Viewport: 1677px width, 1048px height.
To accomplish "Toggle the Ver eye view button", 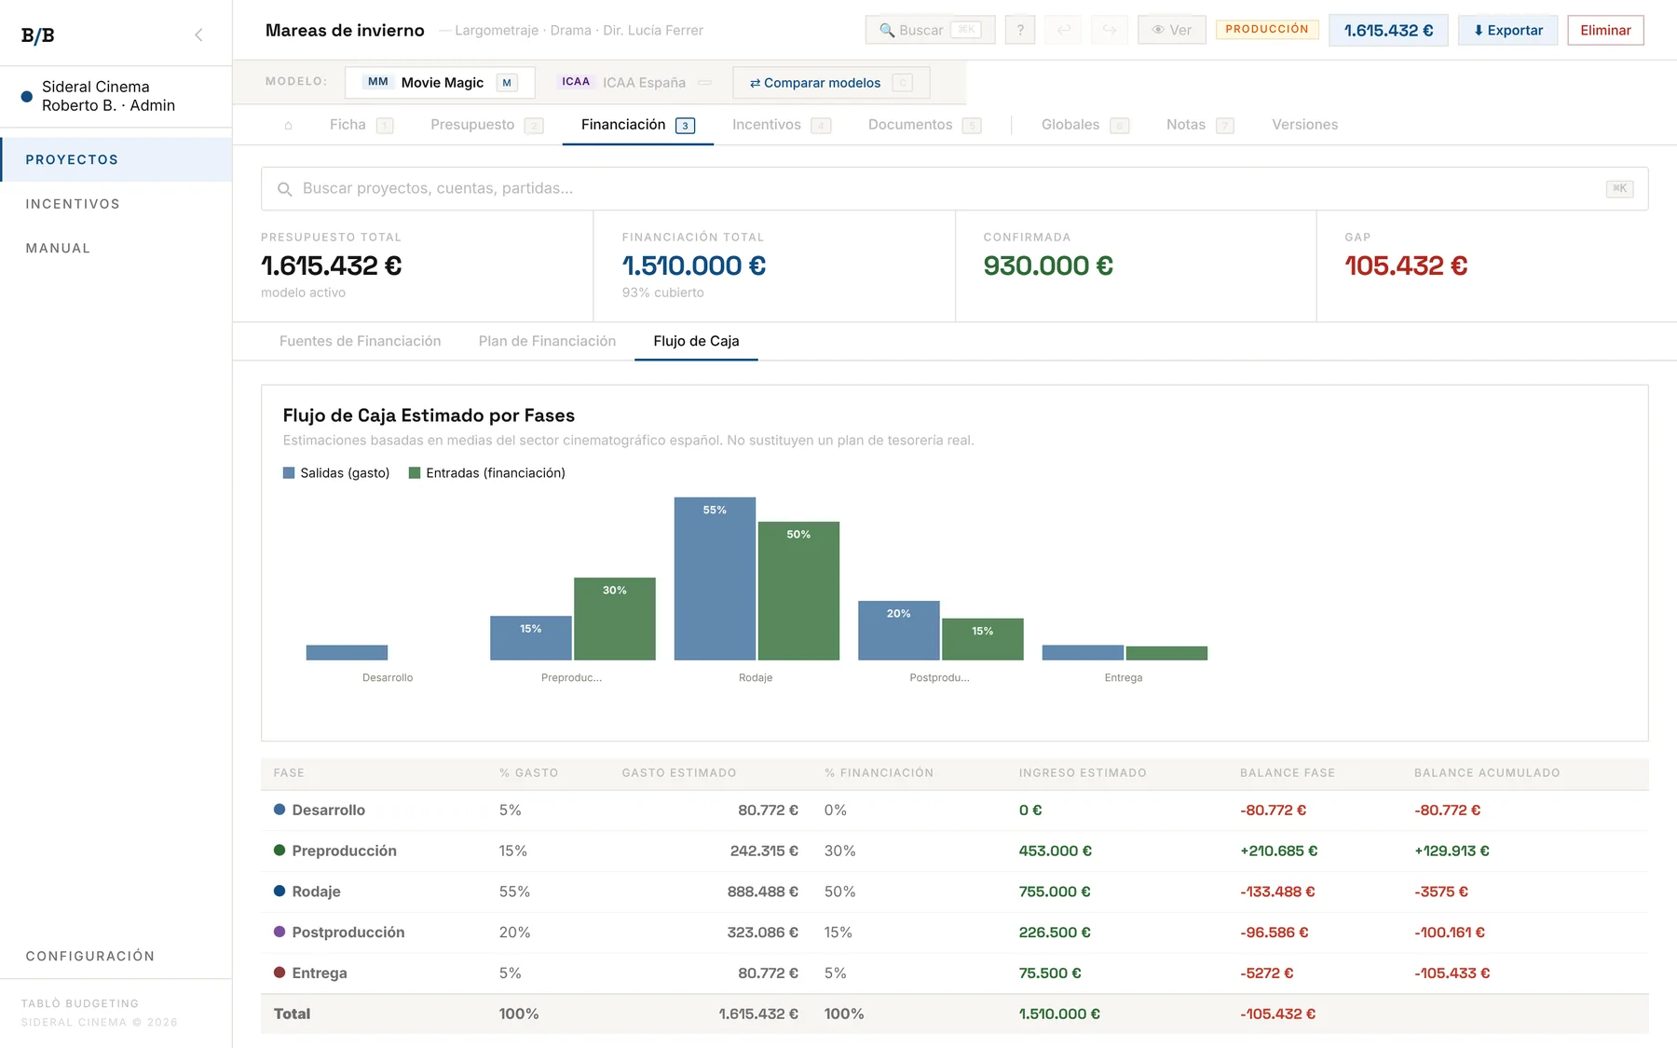I will 1172,30.
